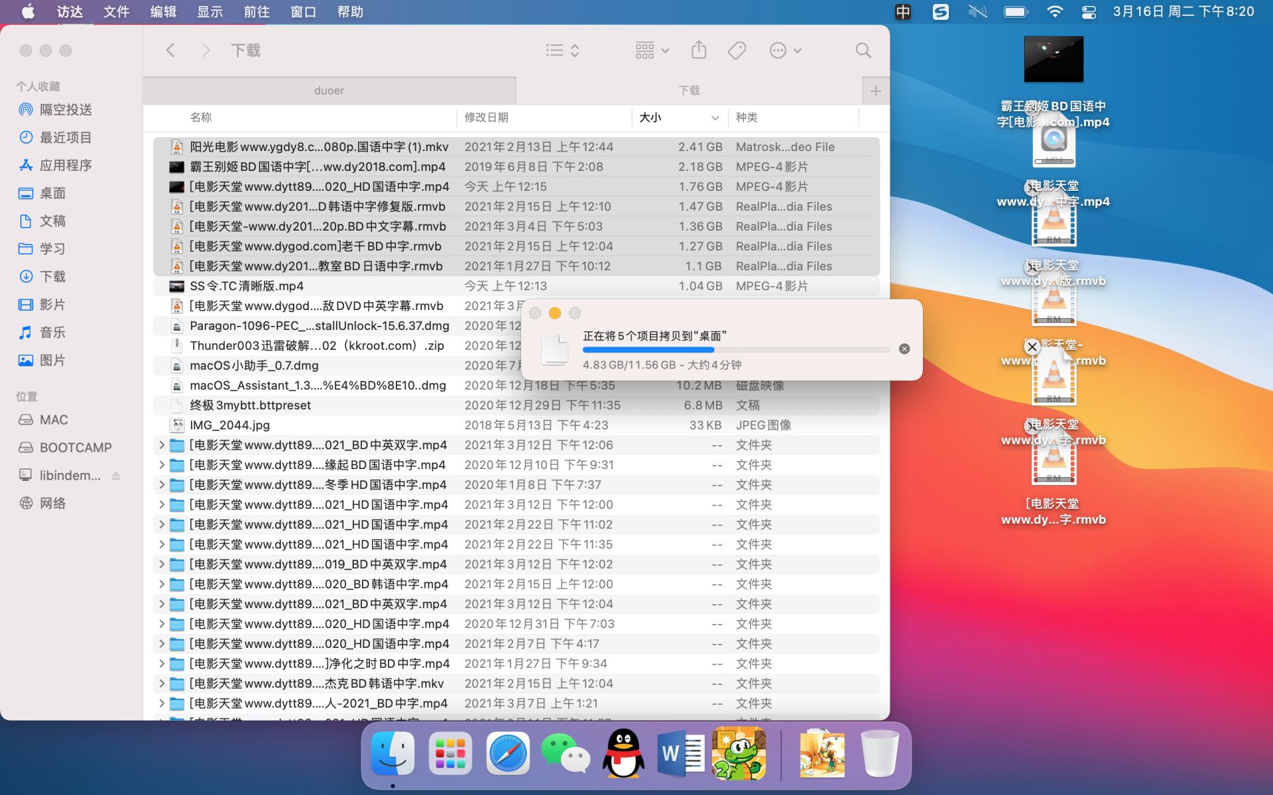Open the Tags icon in the toolbar
1273x795 pixels.
pos(736,50)
